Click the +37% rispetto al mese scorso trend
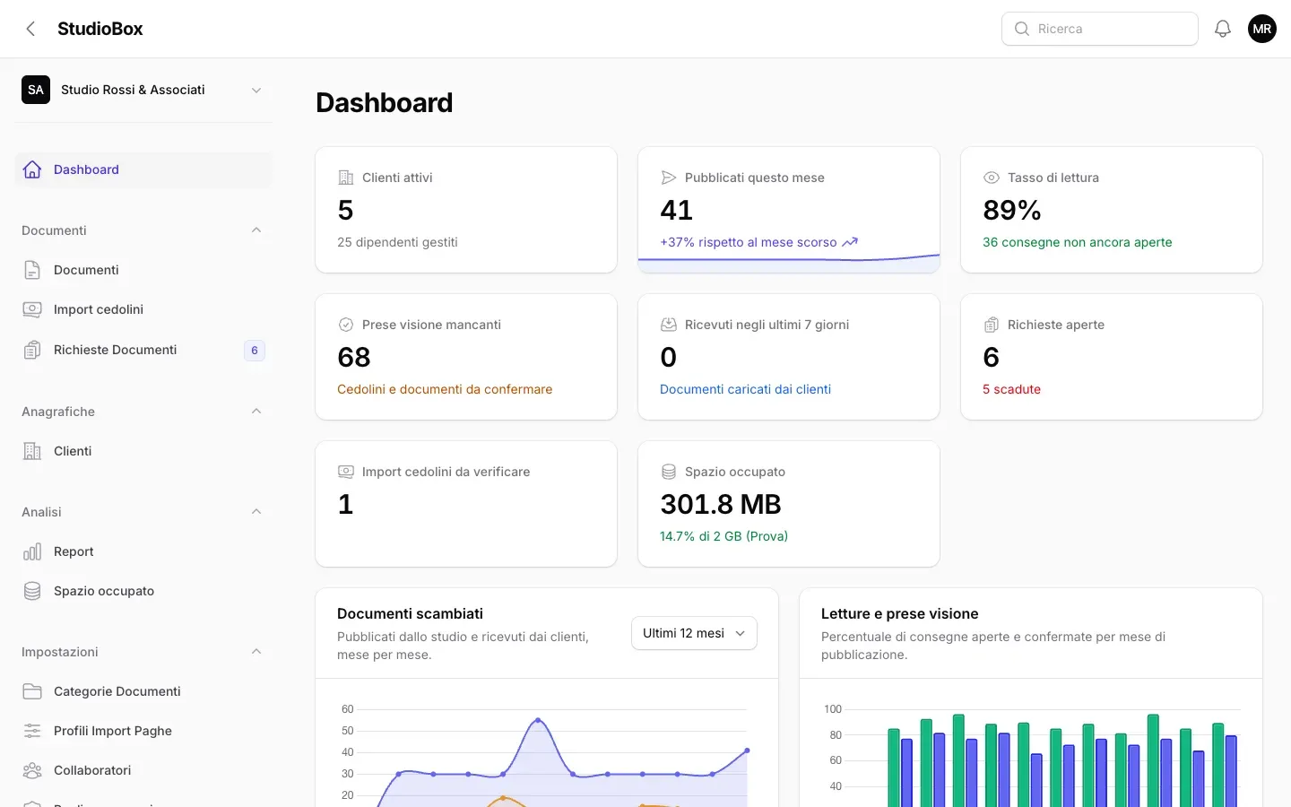This screenshot has width=1291, height=807. point(758,242)
